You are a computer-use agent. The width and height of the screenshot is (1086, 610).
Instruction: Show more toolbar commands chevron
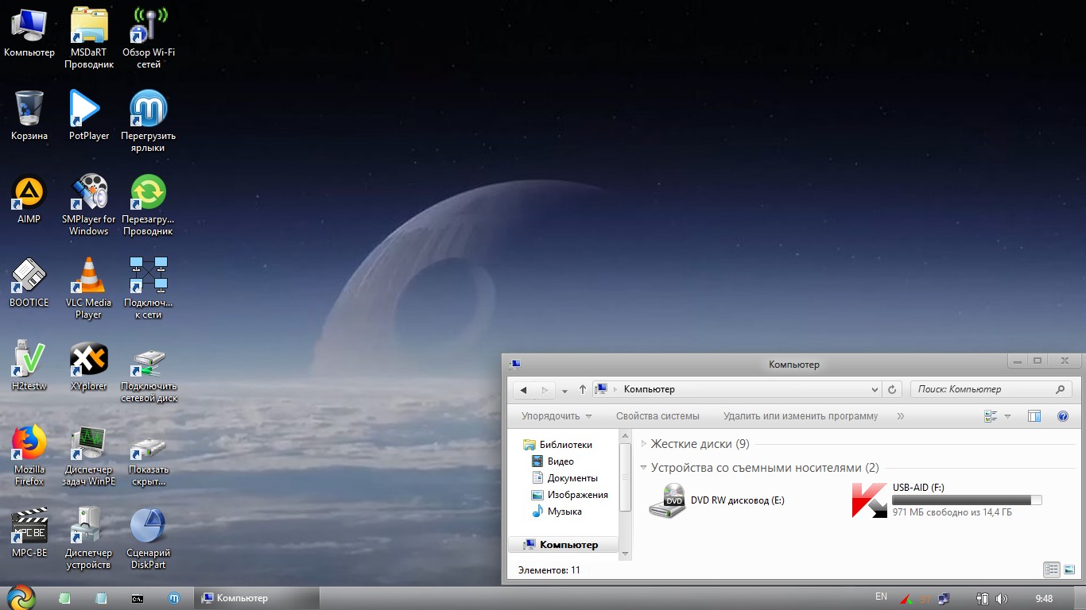point(901,416)
